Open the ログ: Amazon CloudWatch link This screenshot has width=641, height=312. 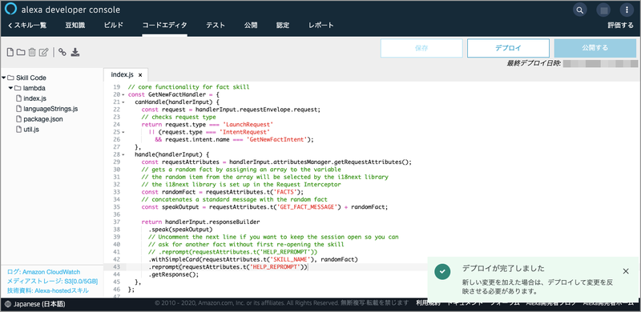coord(43,272)
